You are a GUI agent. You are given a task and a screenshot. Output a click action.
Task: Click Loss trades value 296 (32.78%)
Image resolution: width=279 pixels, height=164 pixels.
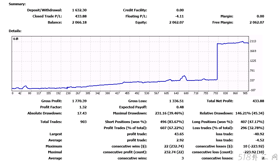click(x=252, y=128)
